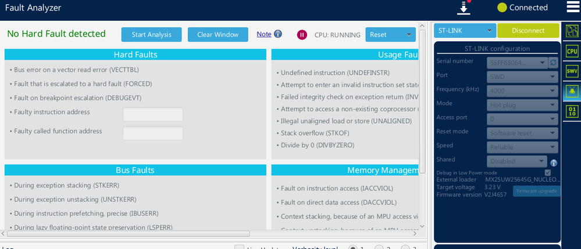
Task: Refresh the ST-LINK serial number list
Action: coord(553,63)
